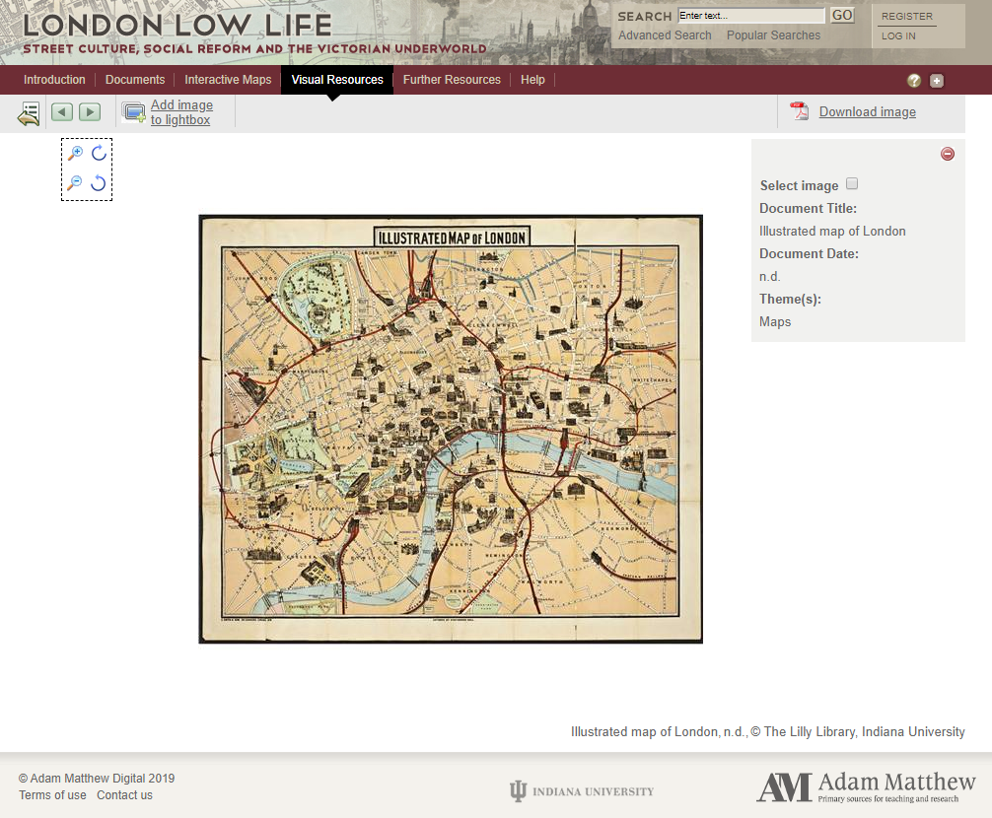Image resolution: width=992 pixels, height=818 pixels.
Task: Open Advanced Search
Action: pyautogui.click(x=665, y=35)
